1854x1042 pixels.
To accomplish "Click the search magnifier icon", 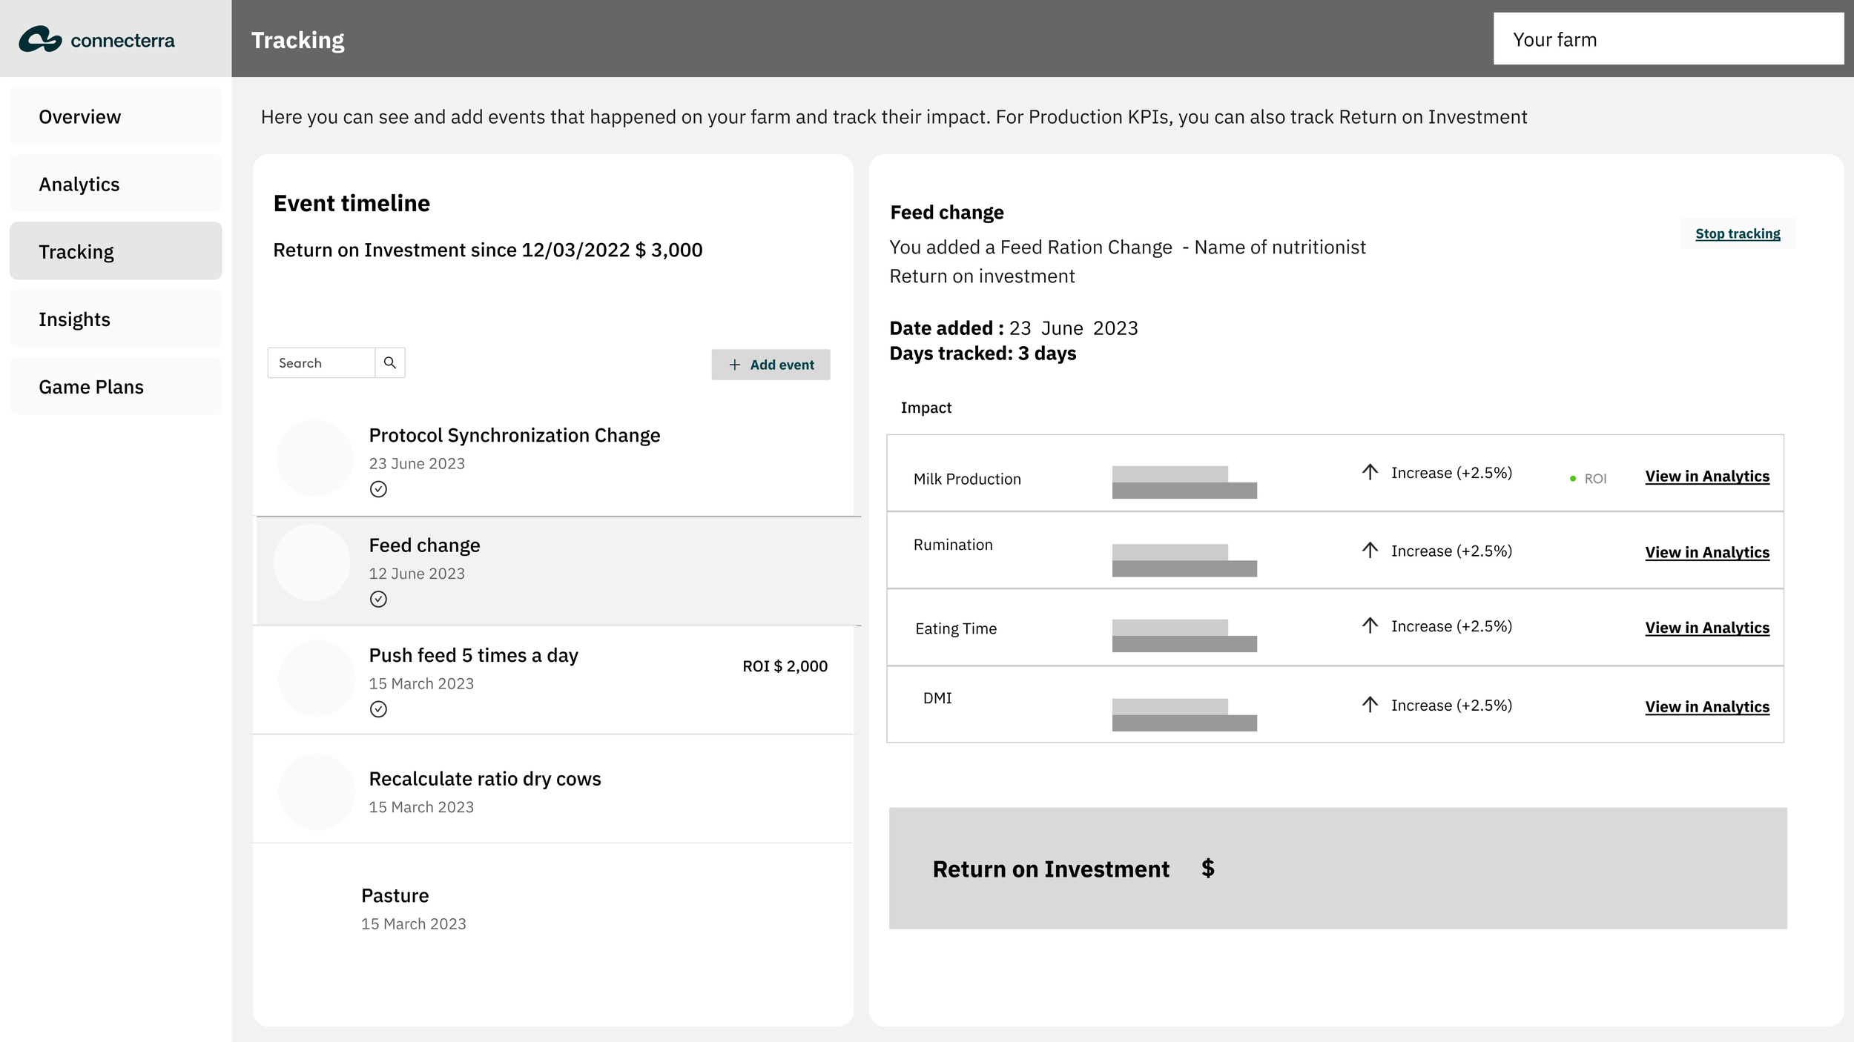I will [x=389, y=362].
